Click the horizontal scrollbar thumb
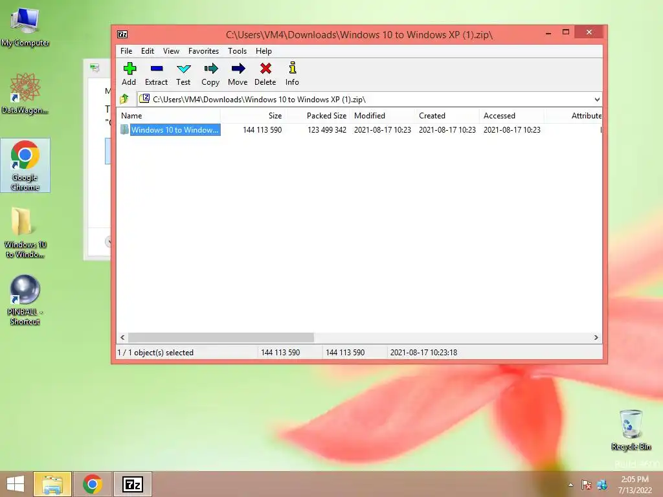The height and width of the screenshot is (497, 663). [221, 337]
